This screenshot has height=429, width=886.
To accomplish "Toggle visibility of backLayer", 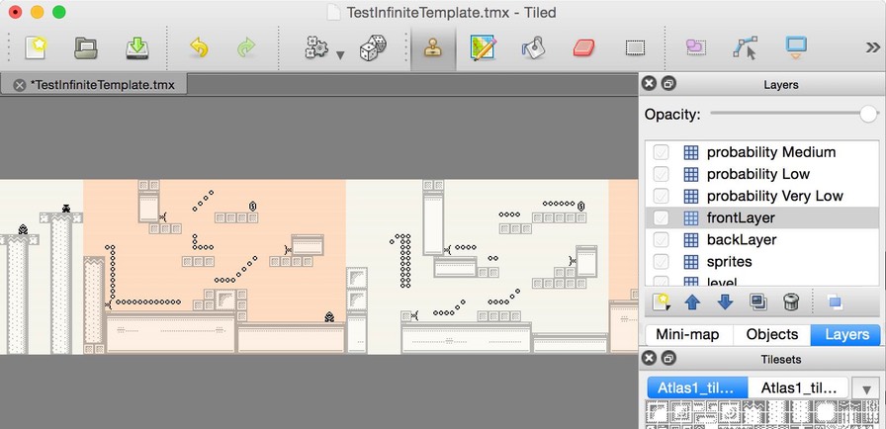I will point(661,240).
